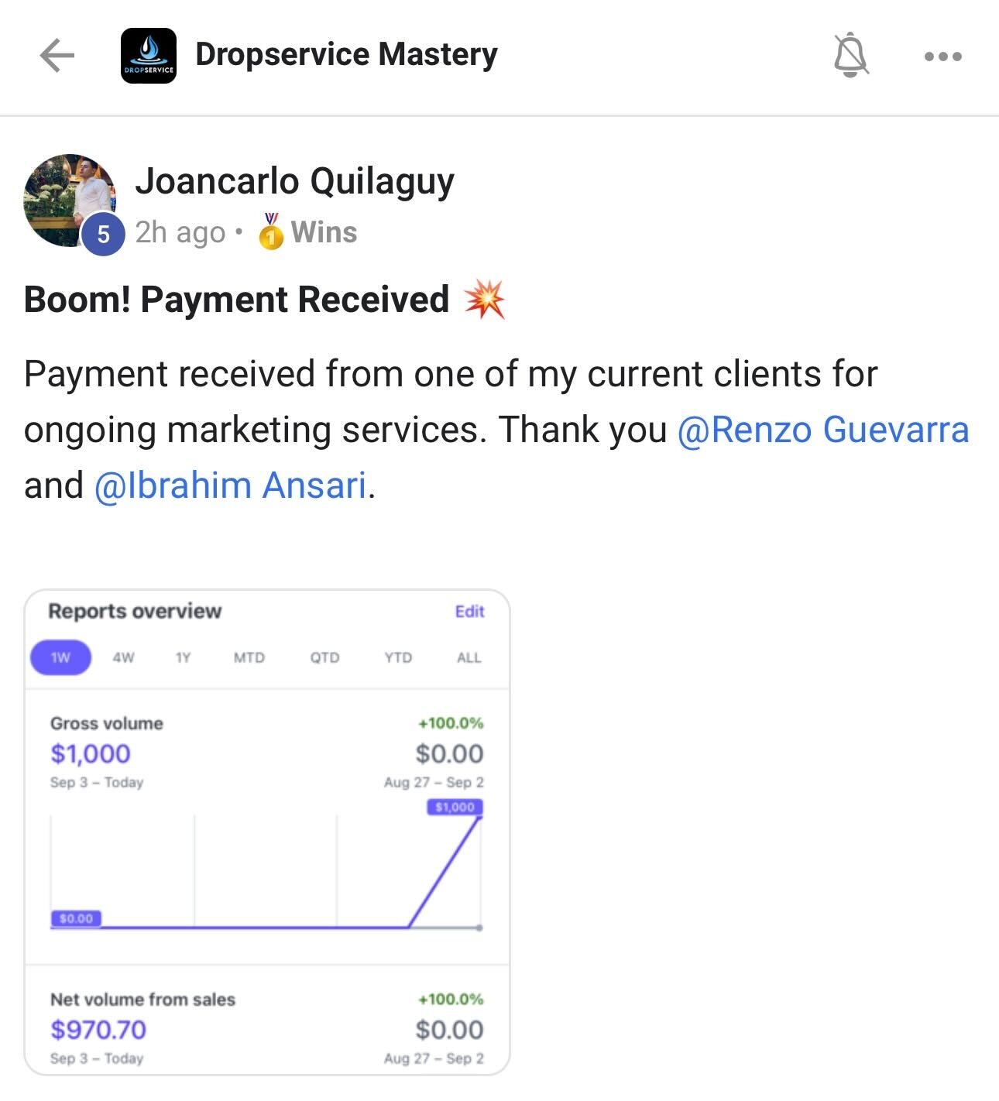Select the ALL time range tab
Image resolution: width=999 pixels, height=1101 pixels.
point(469,657)
